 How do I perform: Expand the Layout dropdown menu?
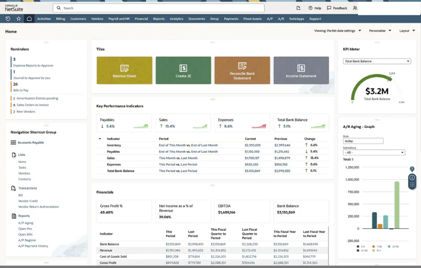(x=407, y=31)
